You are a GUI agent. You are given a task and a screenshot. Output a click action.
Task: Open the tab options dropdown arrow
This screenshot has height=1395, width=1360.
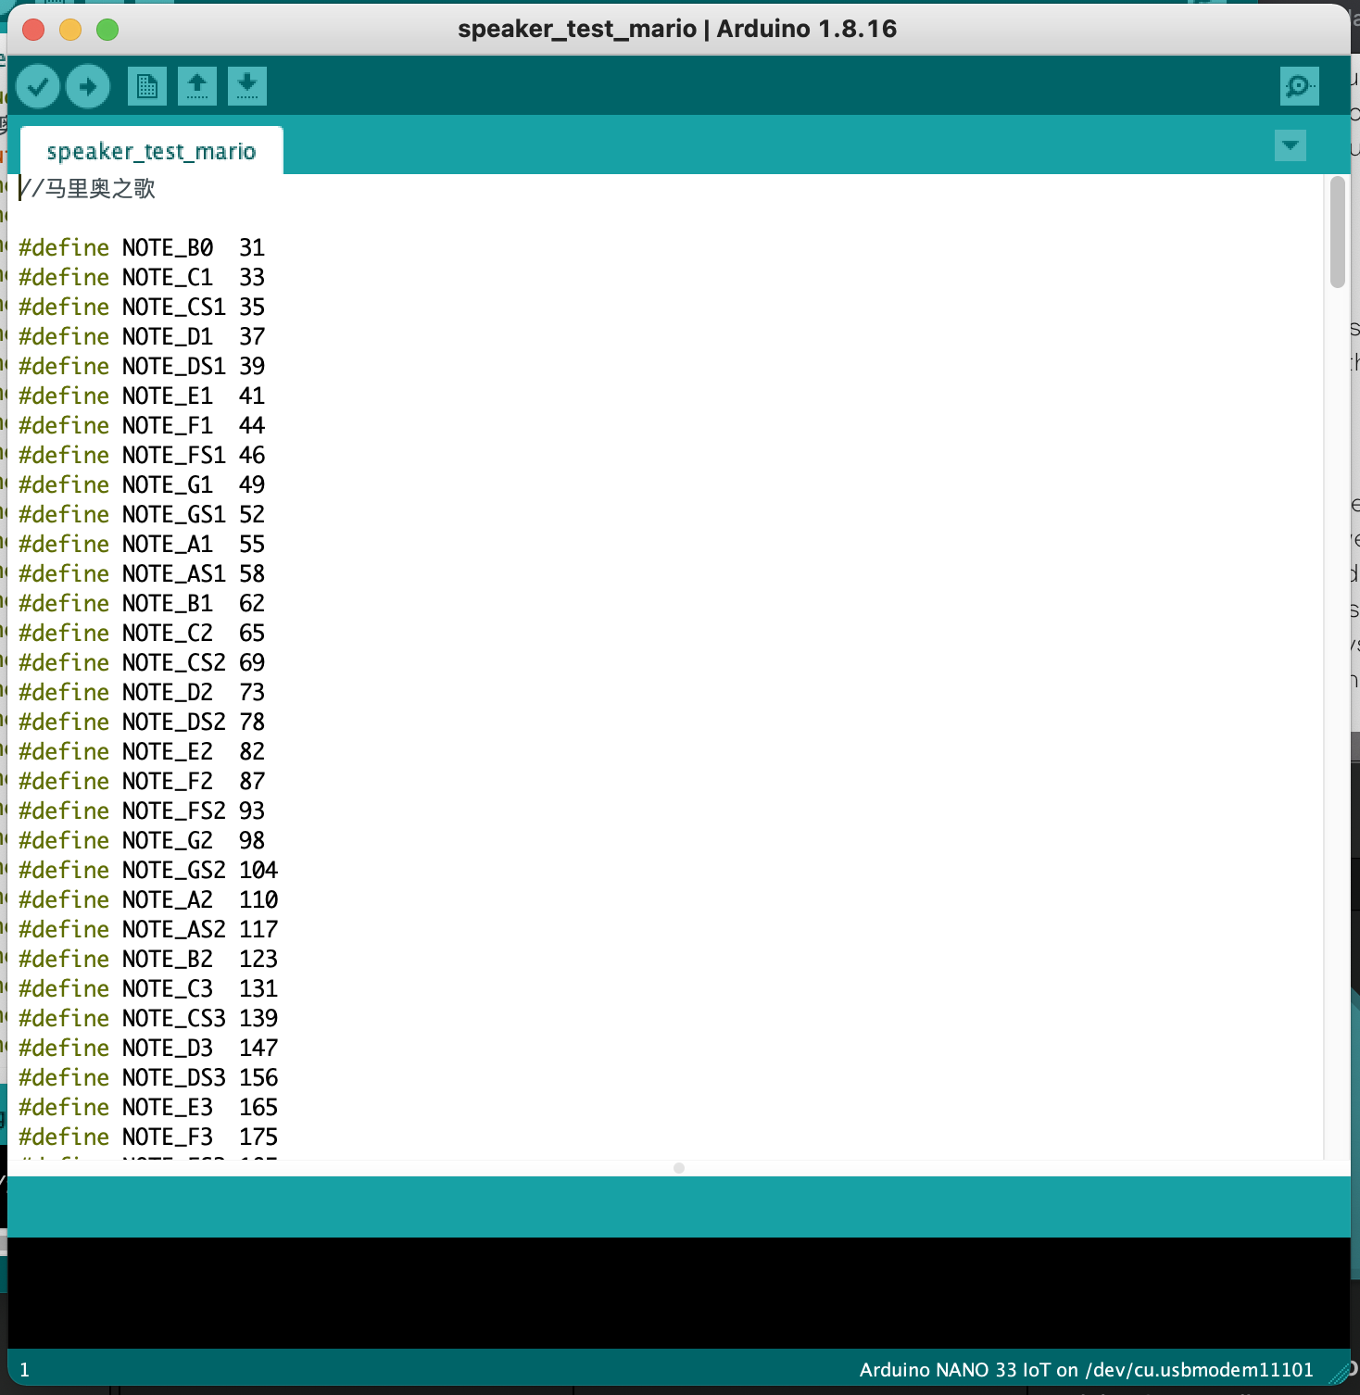(1291, 146)
